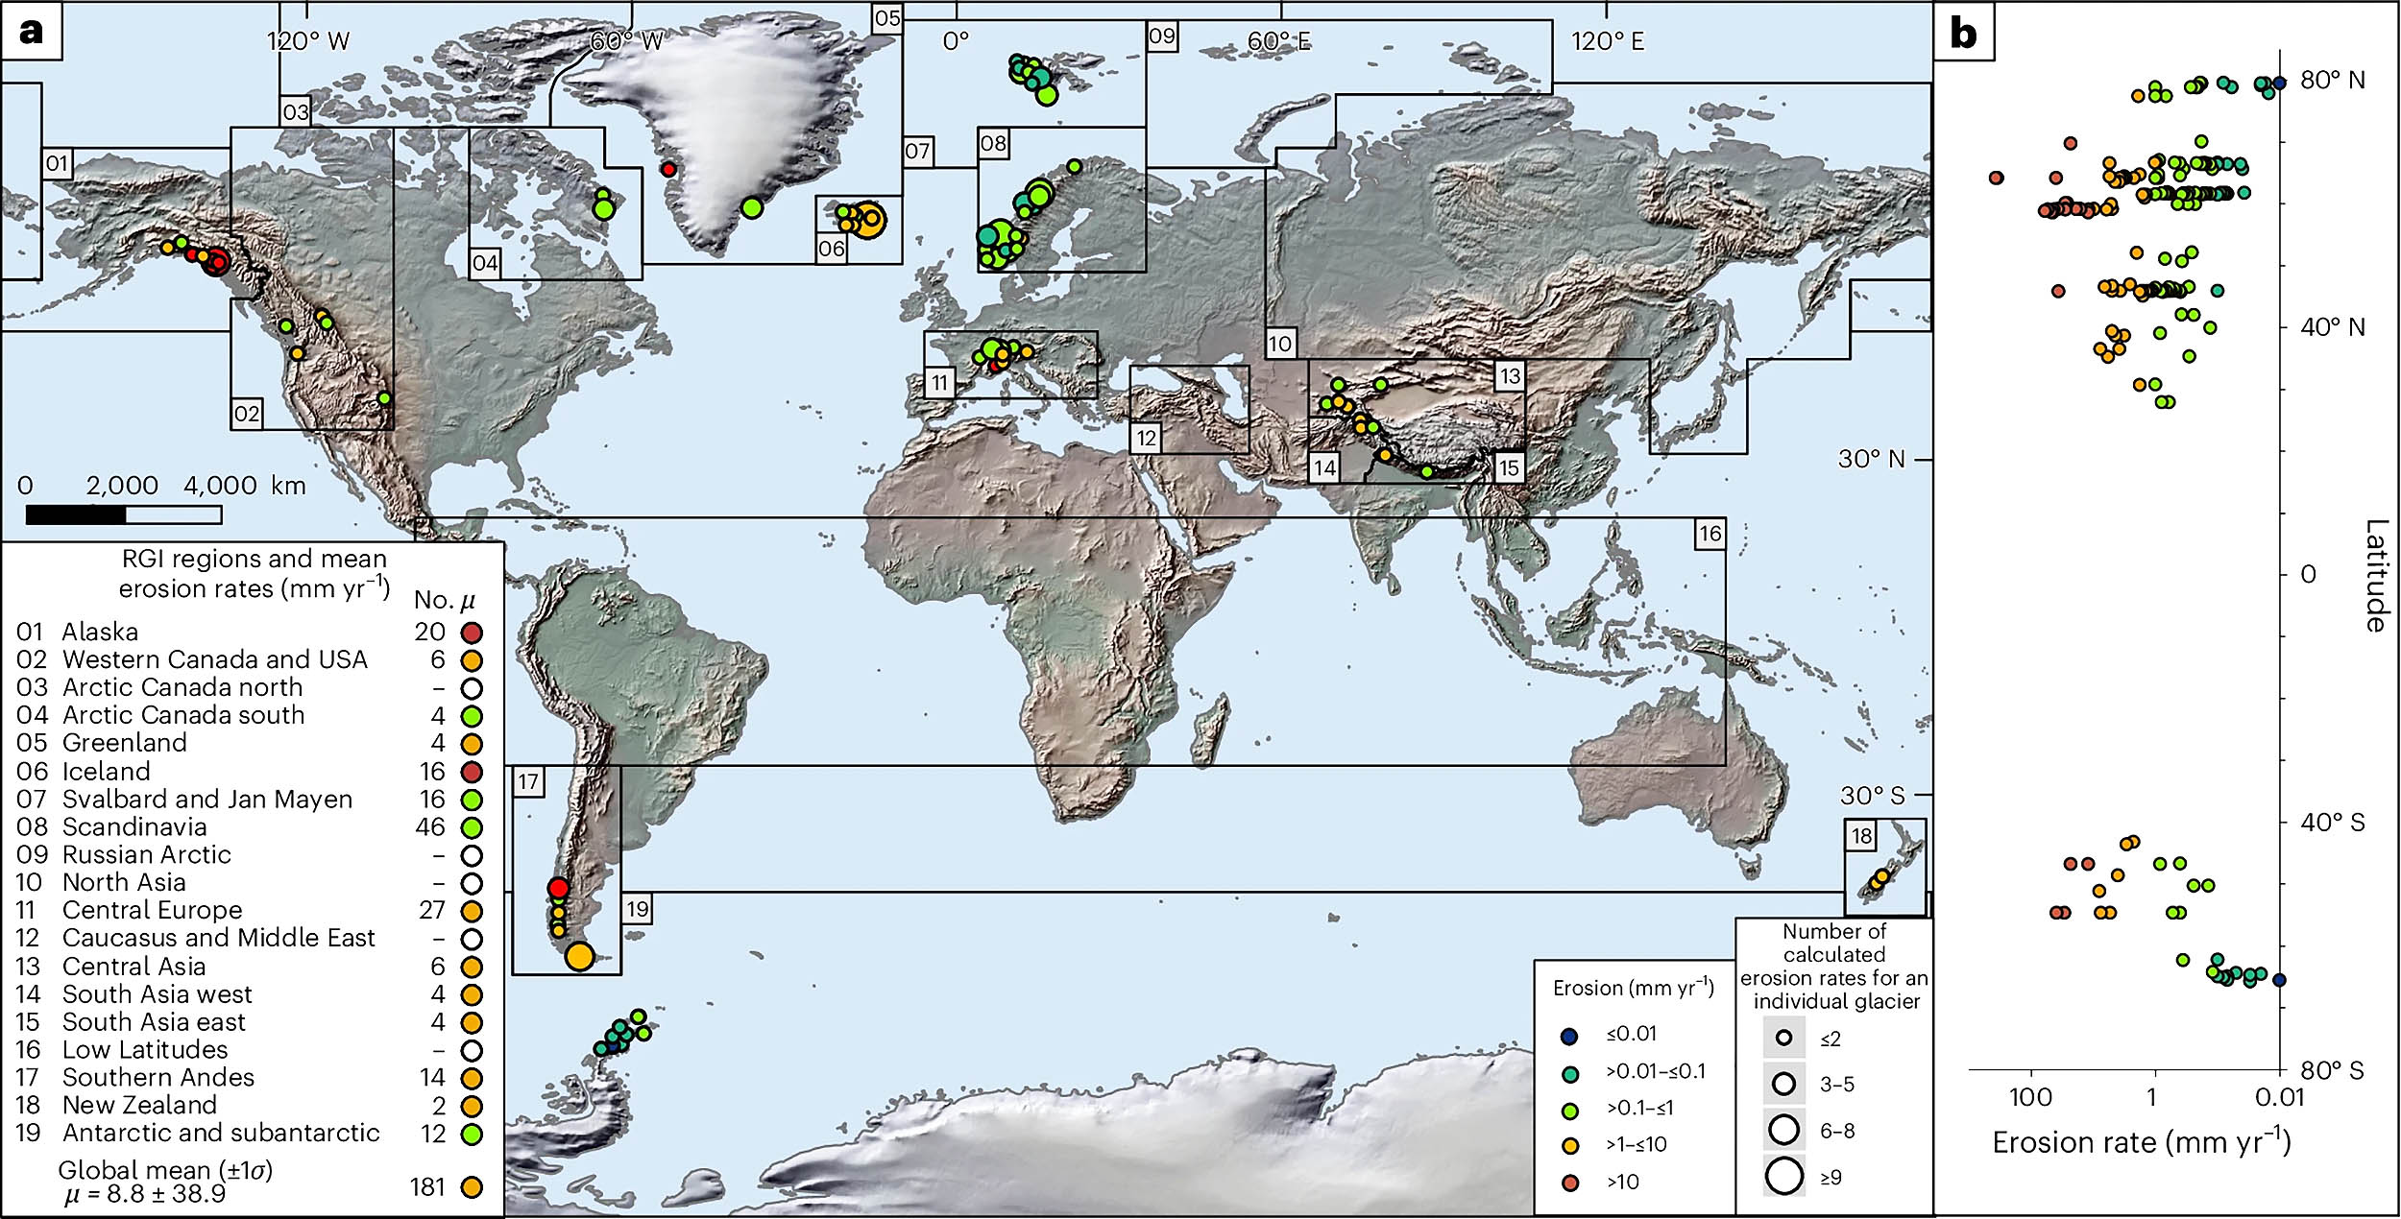Click the Erosion rate axis title
The height and width of the screenshot is (1219, 2401).
click(2142, 1143)
